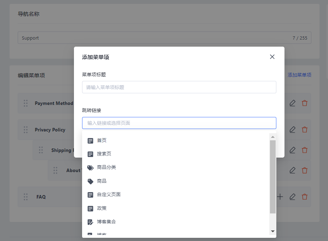Click the 商品 tag icon

point(90,181)
